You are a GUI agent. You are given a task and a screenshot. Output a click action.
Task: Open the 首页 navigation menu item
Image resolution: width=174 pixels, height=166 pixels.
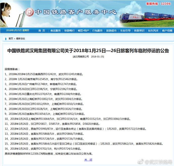pyautogui.click(x=42, y=31)
